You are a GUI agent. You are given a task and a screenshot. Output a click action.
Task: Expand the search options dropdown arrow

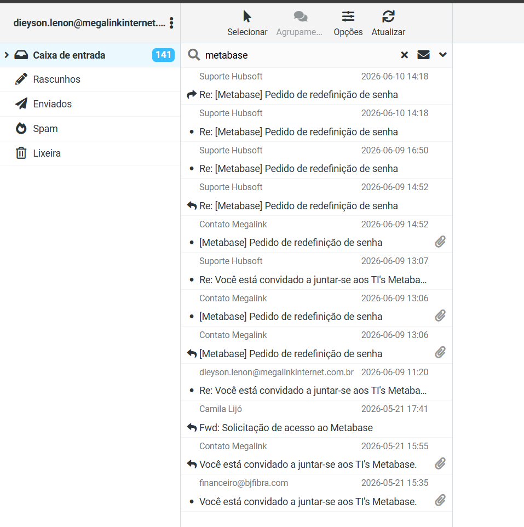tap(443, 54)
